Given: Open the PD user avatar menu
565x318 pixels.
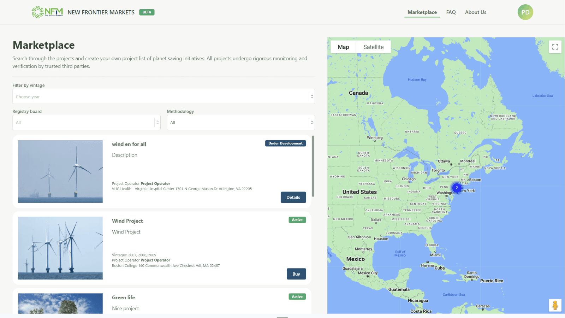Looking at the screenshot, I should point(525,12).
